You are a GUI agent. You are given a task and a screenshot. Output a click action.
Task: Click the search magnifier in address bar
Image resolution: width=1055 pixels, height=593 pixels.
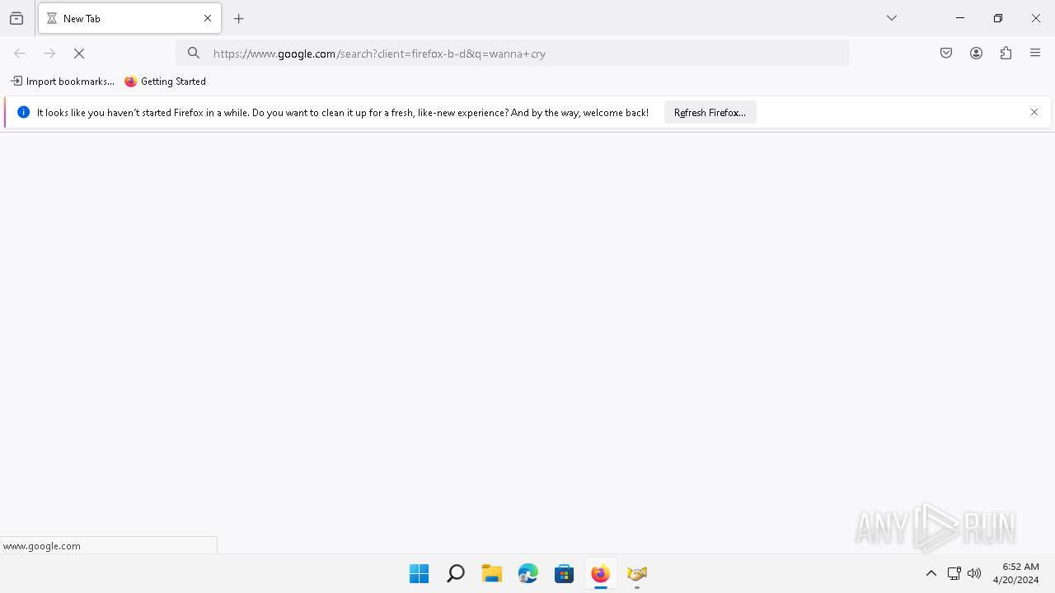click(x=194, y=54)
